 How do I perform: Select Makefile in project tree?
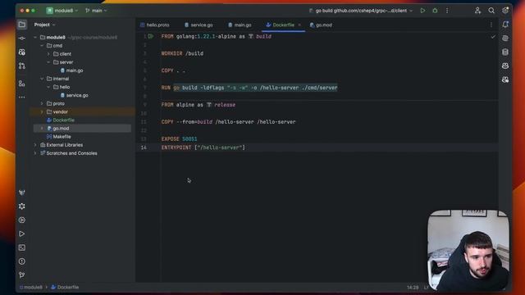point(62,137)
